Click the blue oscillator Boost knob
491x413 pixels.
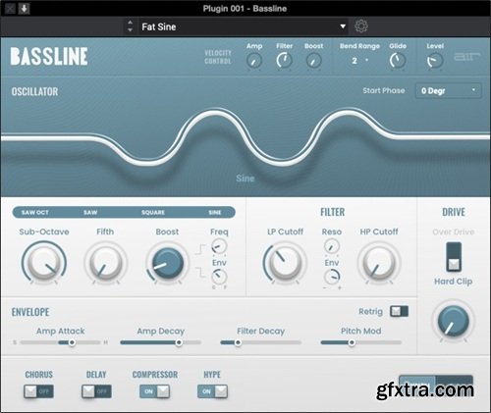[x=167, y=263]
